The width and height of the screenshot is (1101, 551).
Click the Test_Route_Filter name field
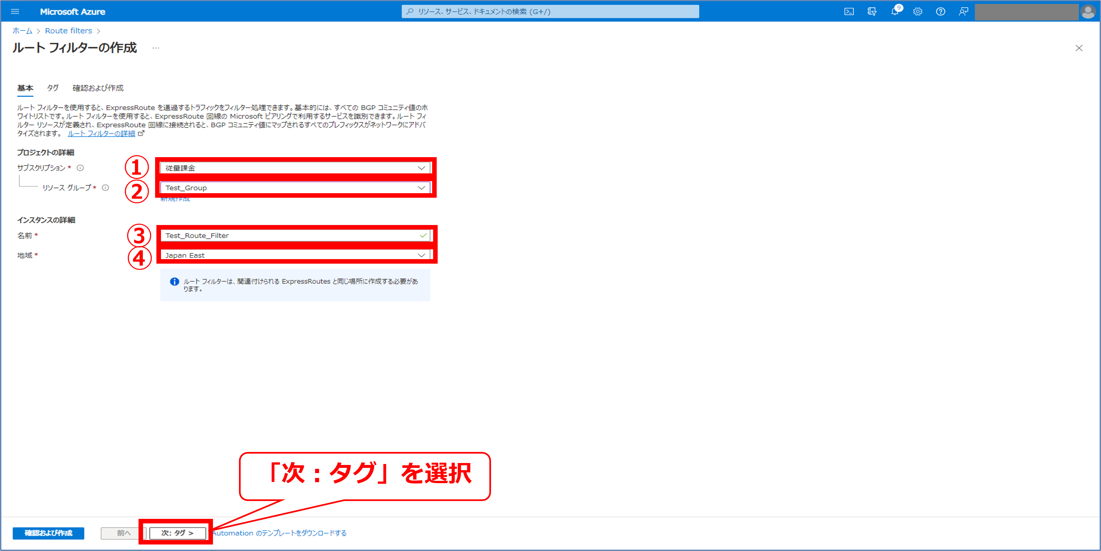[x=291, y=236]
